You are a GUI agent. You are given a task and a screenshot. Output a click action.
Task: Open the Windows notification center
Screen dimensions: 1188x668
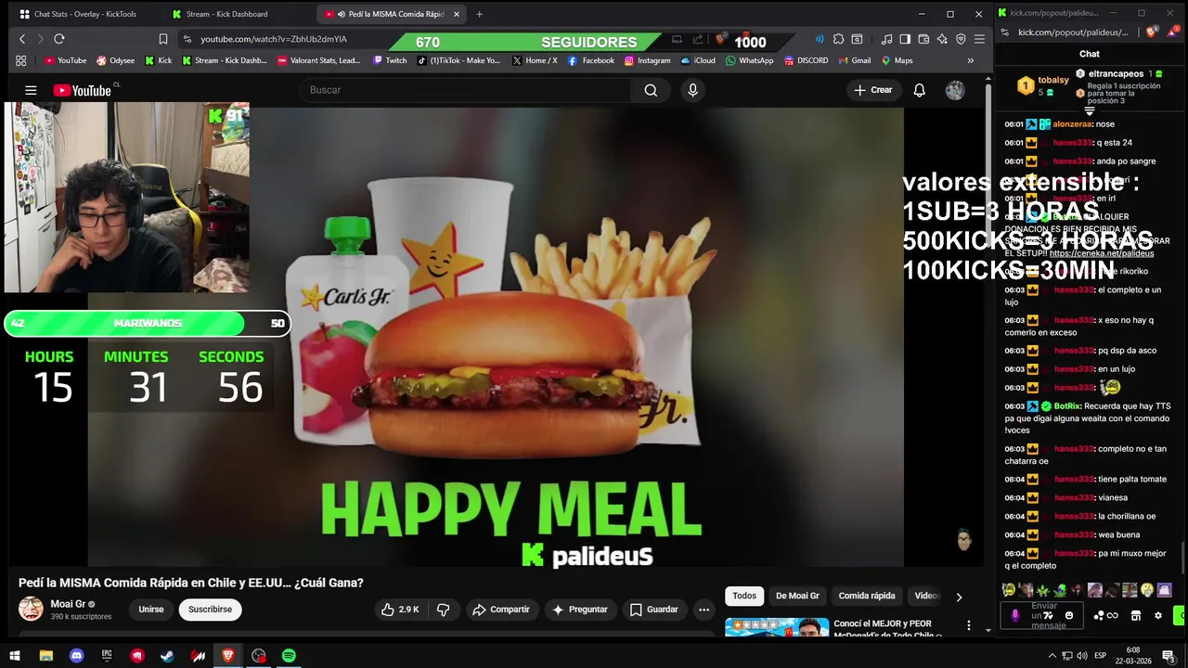(1168, 655)
